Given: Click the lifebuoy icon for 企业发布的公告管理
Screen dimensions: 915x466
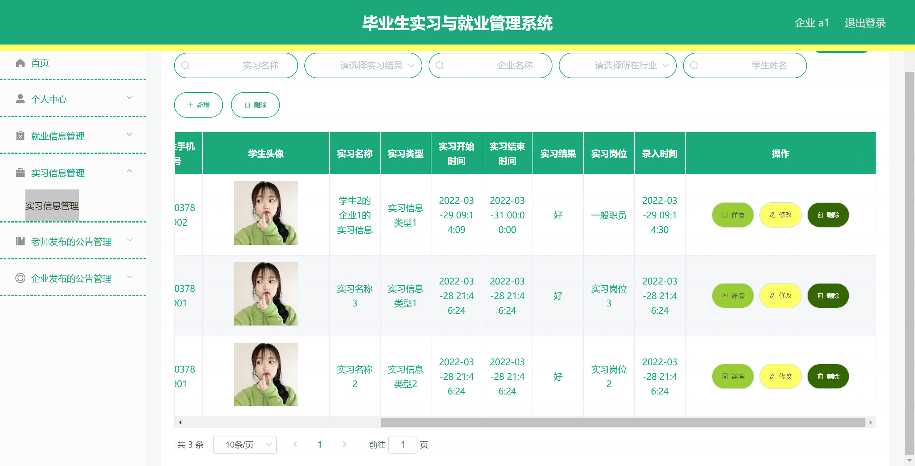Looking at the screenshot, I should [x=20, y=278].
